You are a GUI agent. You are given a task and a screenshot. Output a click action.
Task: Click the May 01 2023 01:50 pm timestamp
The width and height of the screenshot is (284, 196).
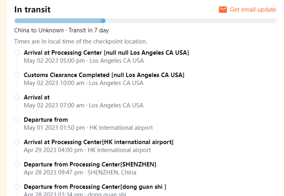click(54, 128)
